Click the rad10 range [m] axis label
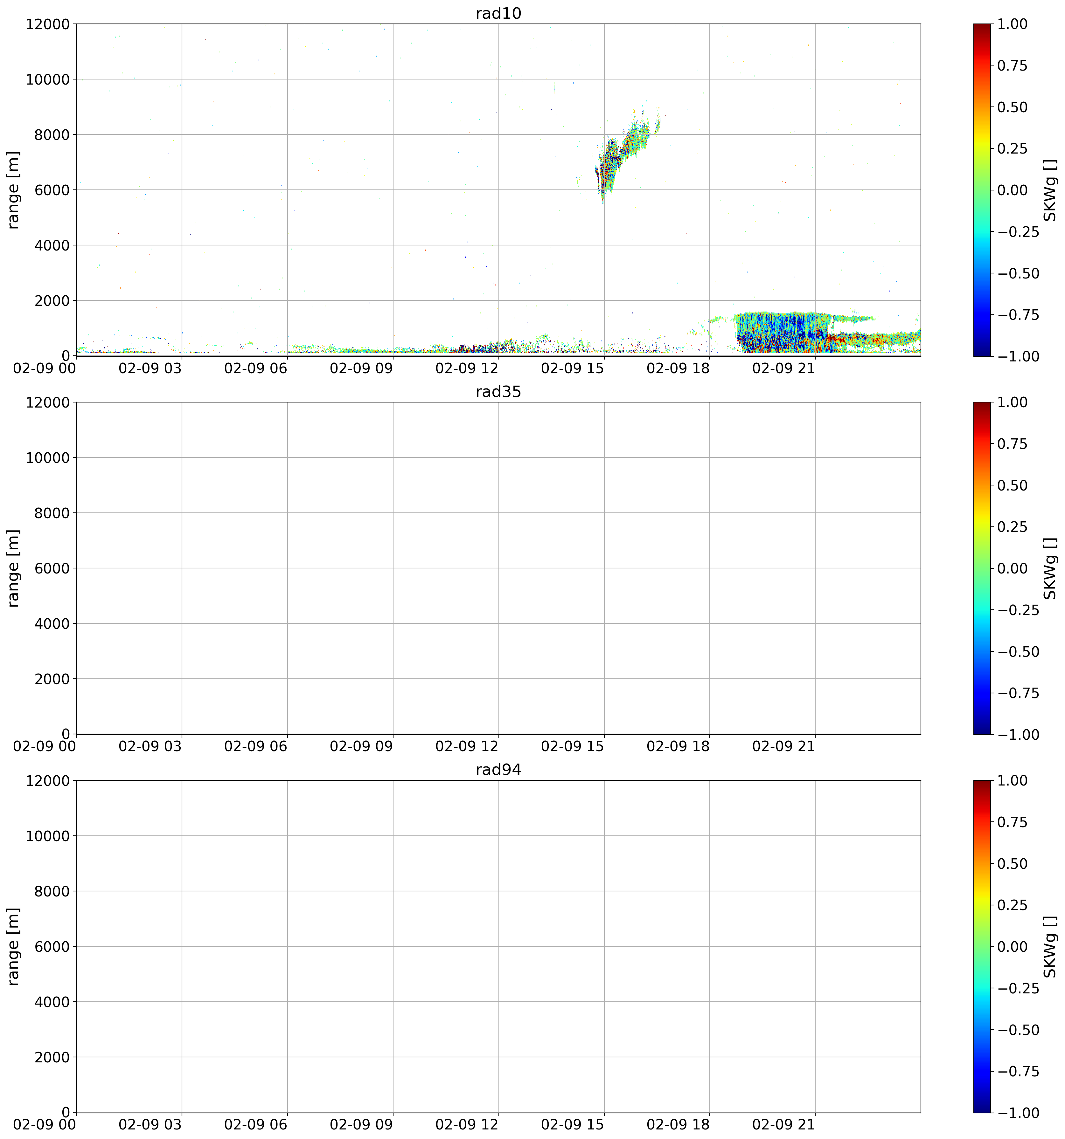Viewport: 1065px width, 1139px height. pos(13,190)
